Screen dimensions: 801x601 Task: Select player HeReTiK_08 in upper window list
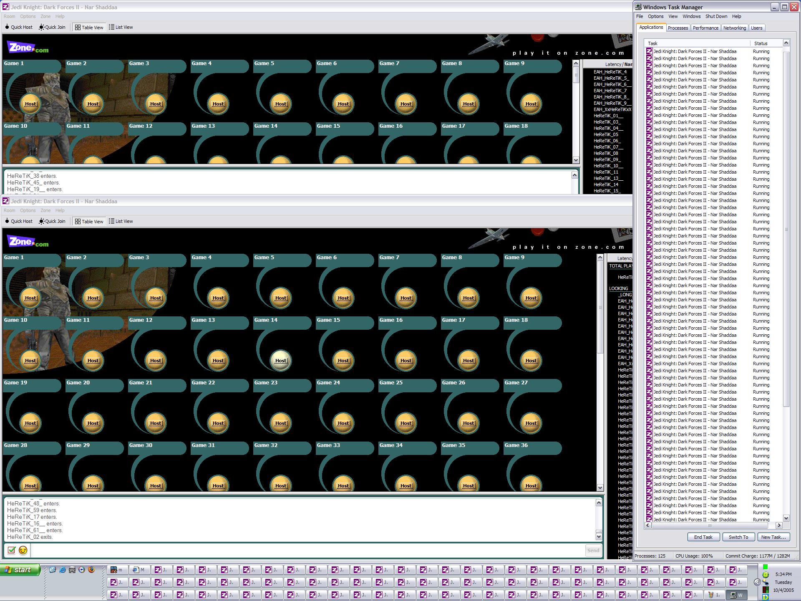click(606, 153)
